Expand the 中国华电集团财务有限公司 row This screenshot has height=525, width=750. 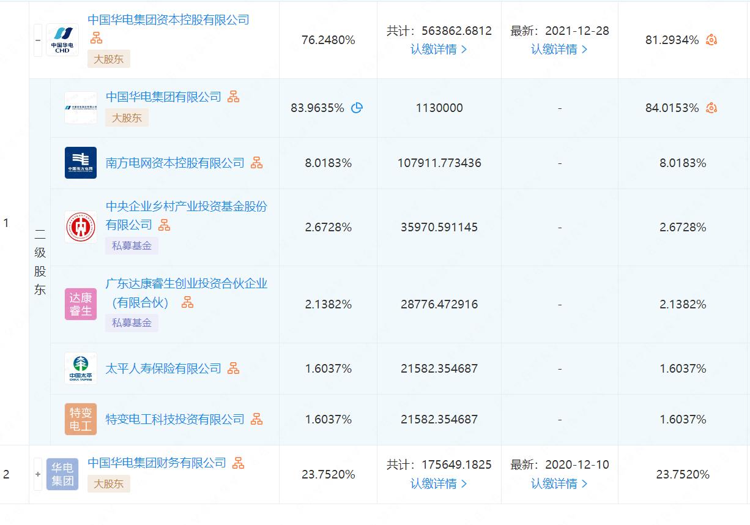pyautogui.click(x=37, y=474)
